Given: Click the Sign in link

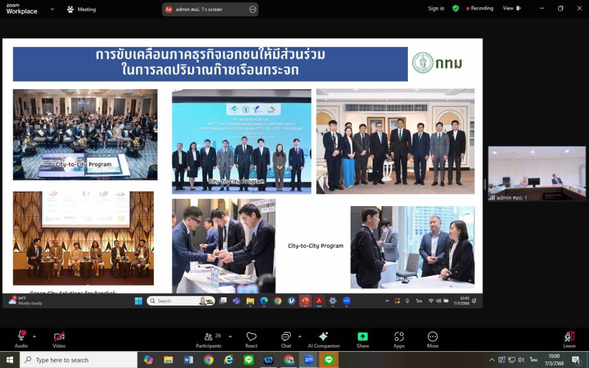Looking at the screenshot, I should click(x=436, y=9).
